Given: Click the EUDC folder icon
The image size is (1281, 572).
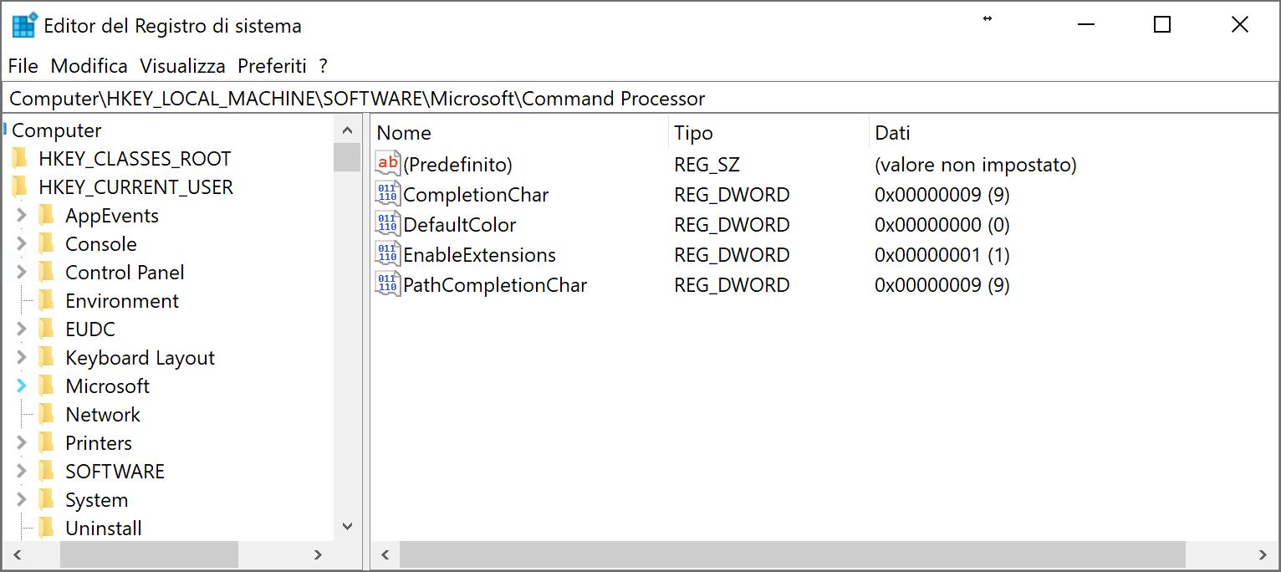Looking at the screenshot, I should pos(47,329).
